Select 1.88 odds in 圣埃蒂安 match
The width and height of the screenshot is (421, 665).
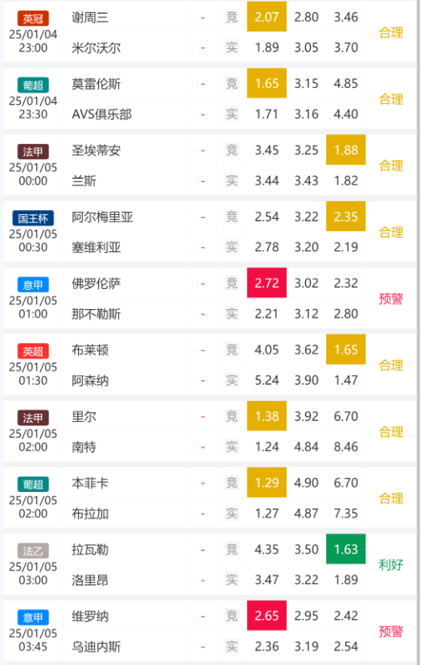345,150
